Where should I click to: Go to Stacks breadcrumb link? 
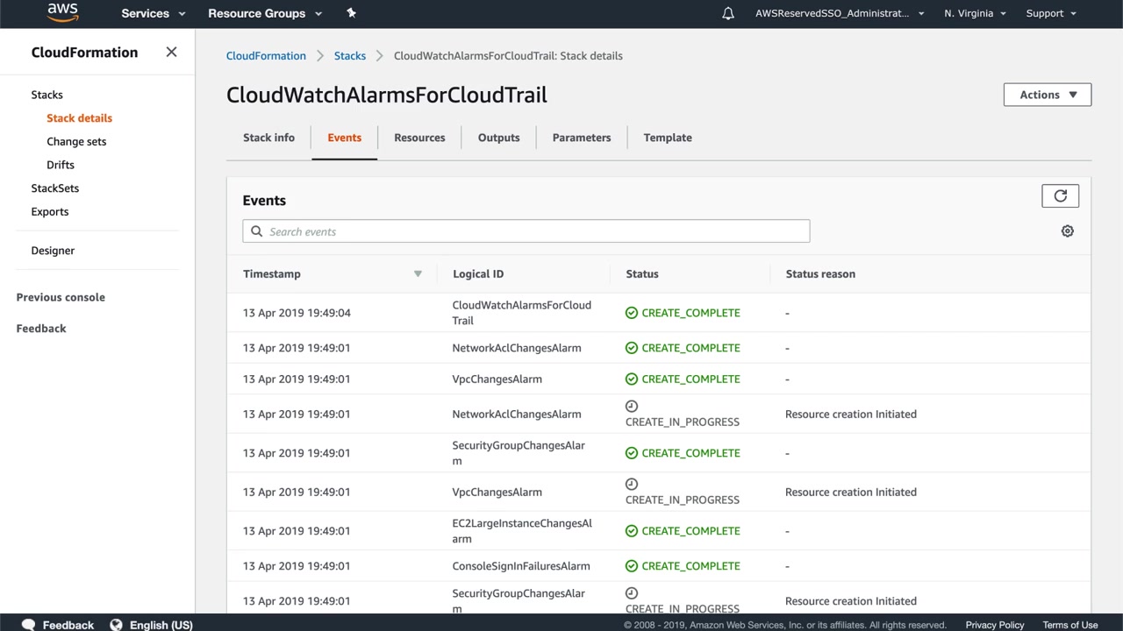pos(350,55)
